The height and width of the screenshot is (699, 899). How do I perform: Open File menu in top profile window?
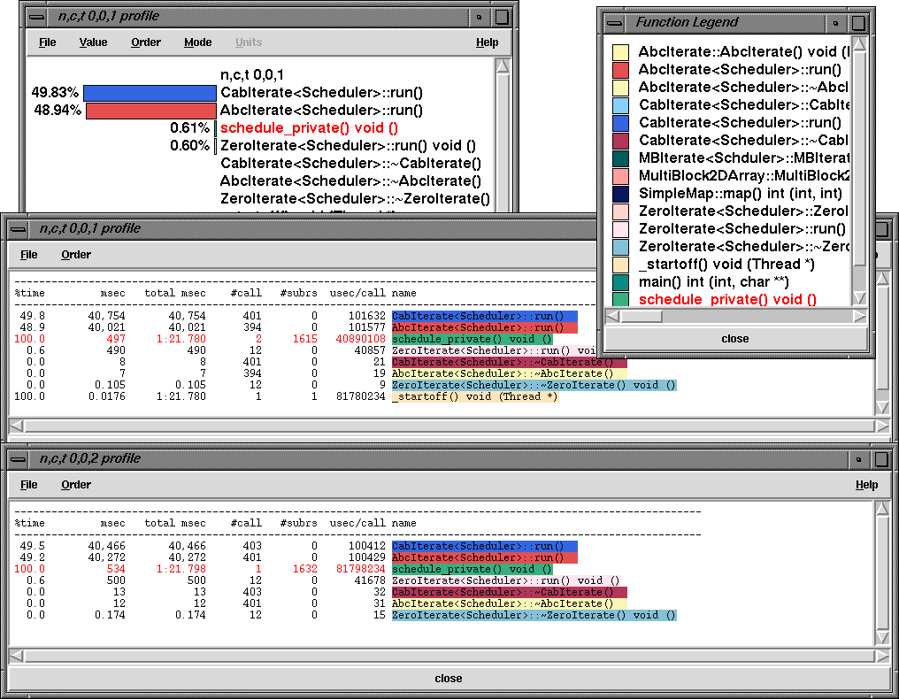pyautogui.click(x=47, y=42)
